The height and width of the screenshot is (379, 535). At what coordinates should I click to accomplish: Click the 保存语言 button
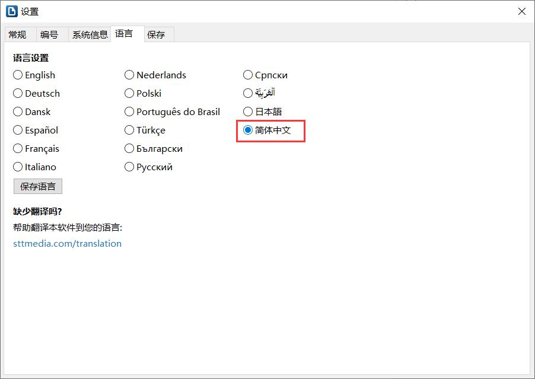pos(38,186)
